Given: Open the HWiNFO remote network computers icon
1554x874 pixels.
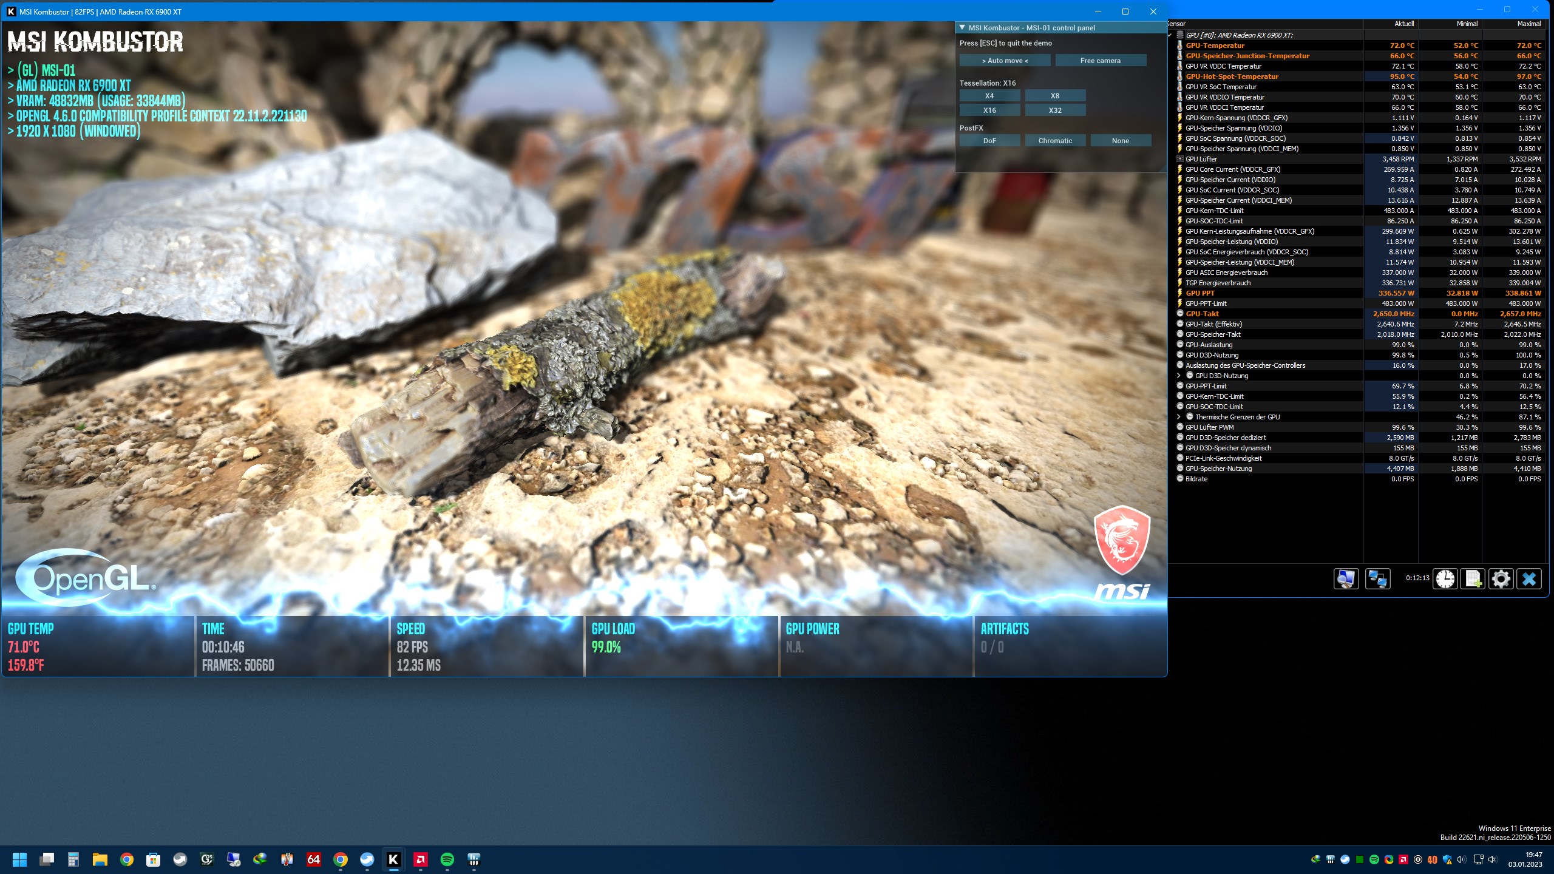Looking at the screenshot, I should tap(1377, 578).
